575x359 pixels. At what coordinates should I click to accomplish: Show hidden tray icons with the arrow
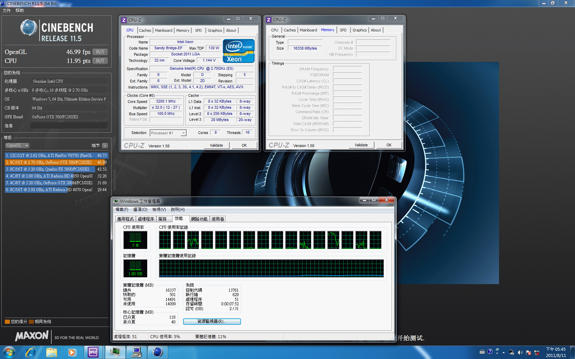click(x=503, y=352)
